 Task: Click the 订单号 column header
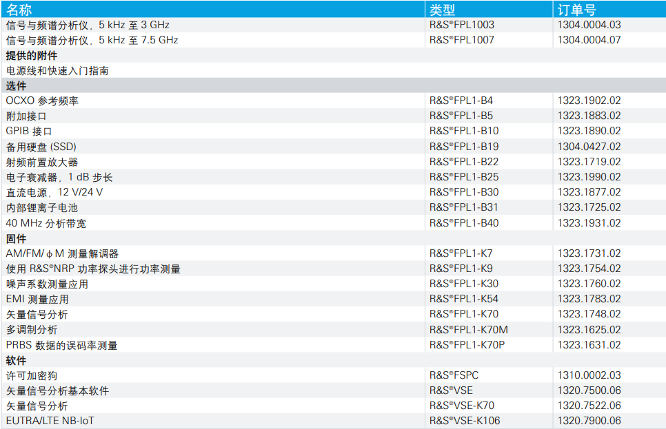click(576, 10)
